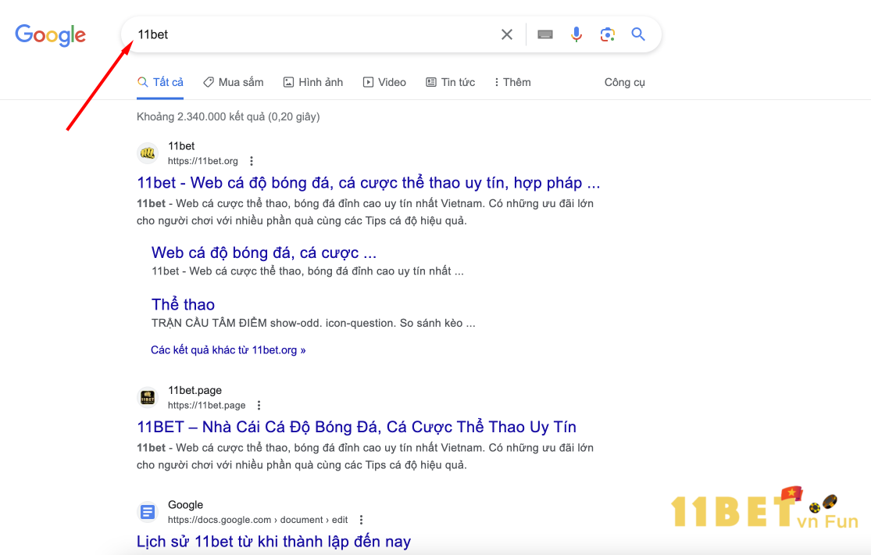
Task: Click site name 11bet above first result
Action: tap(181, 145)
